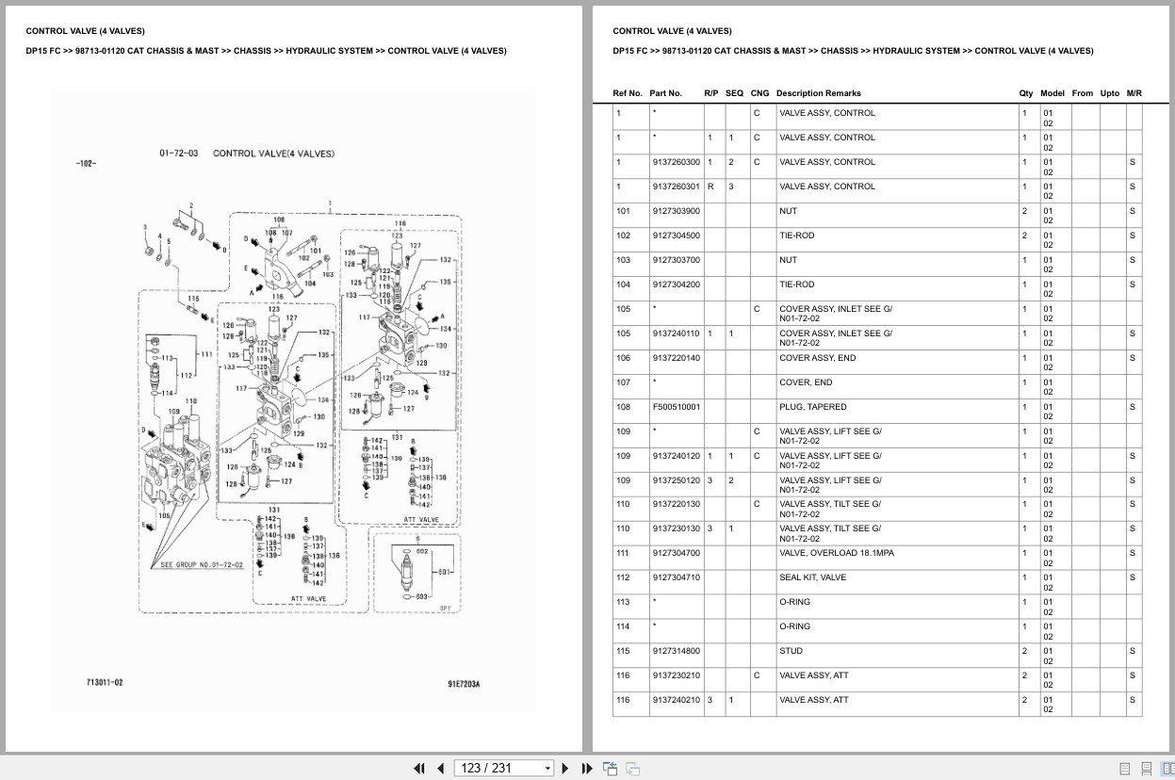The height and width of the screenshot is (780, 1175).
Task: Click the Description Remarks column header
Action: [x=818, y=93]
